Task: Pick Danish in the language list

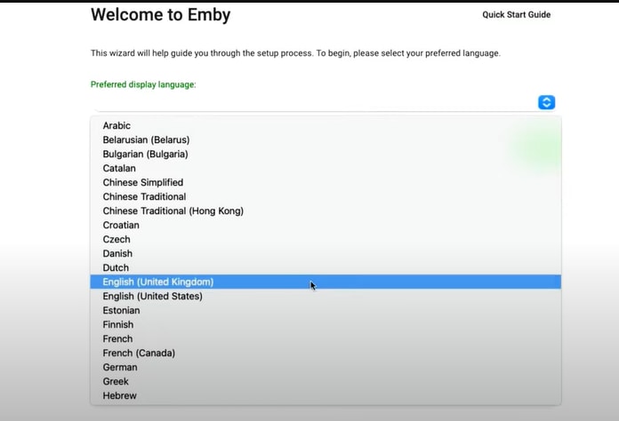Action: [x=326, y=253]
